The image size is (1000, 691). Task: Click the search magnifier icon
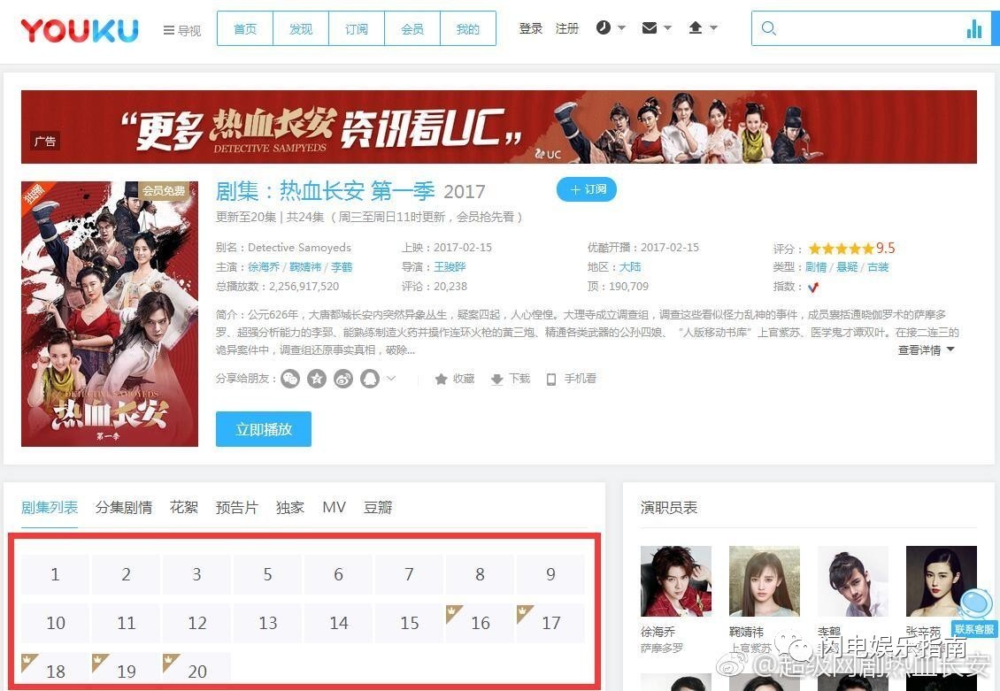tap(768, 28)
